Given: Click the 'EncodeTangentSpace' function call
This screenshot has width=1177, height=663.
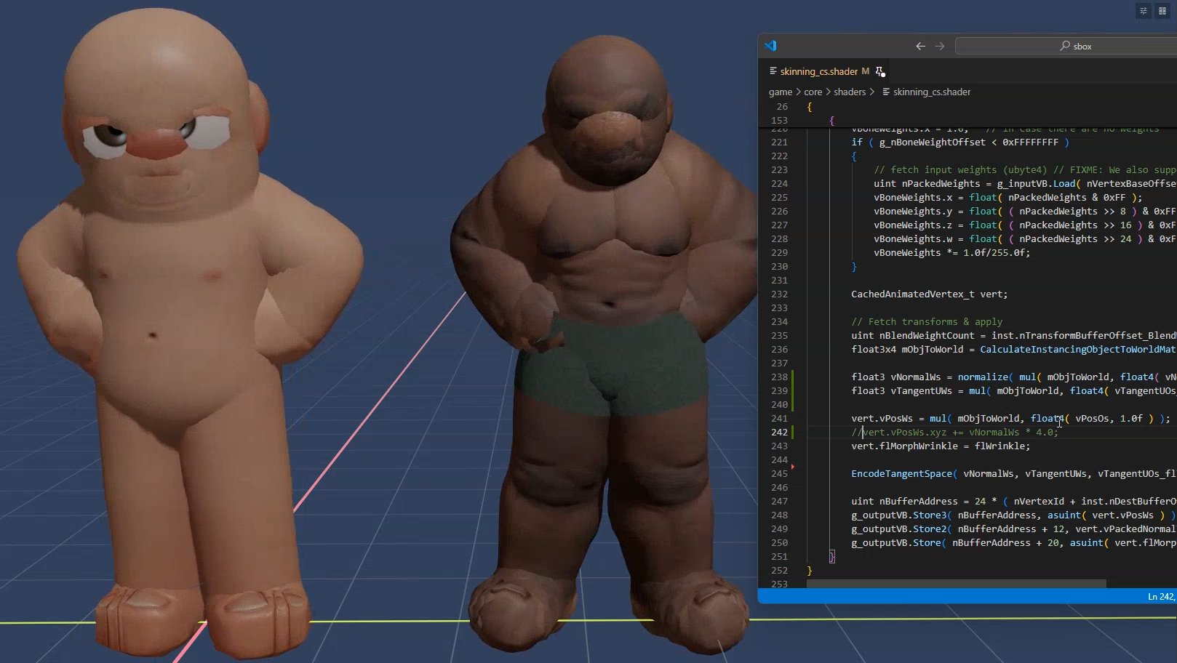Looking at the screenshot, I should [902, 473].
